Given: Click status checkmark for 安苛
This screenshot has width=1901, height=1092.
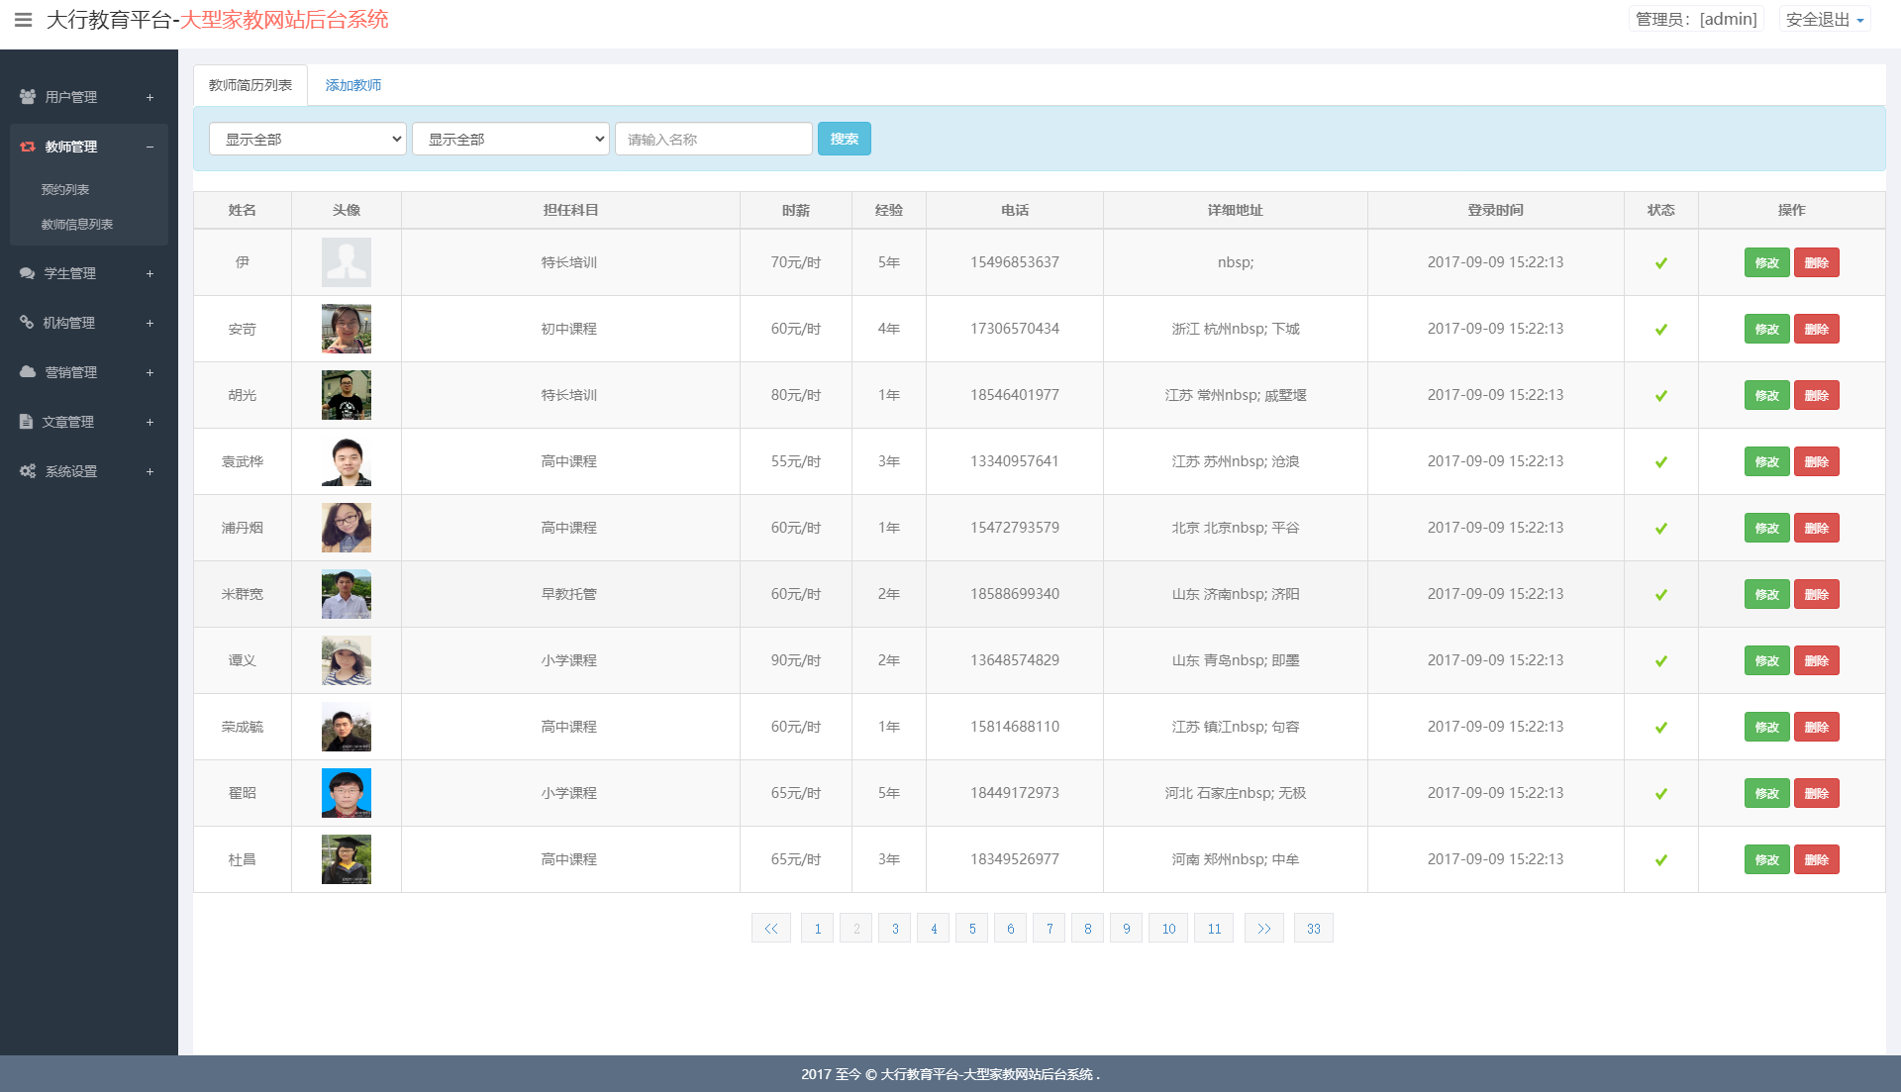Looking at the screenshot, I should 1661,330.
